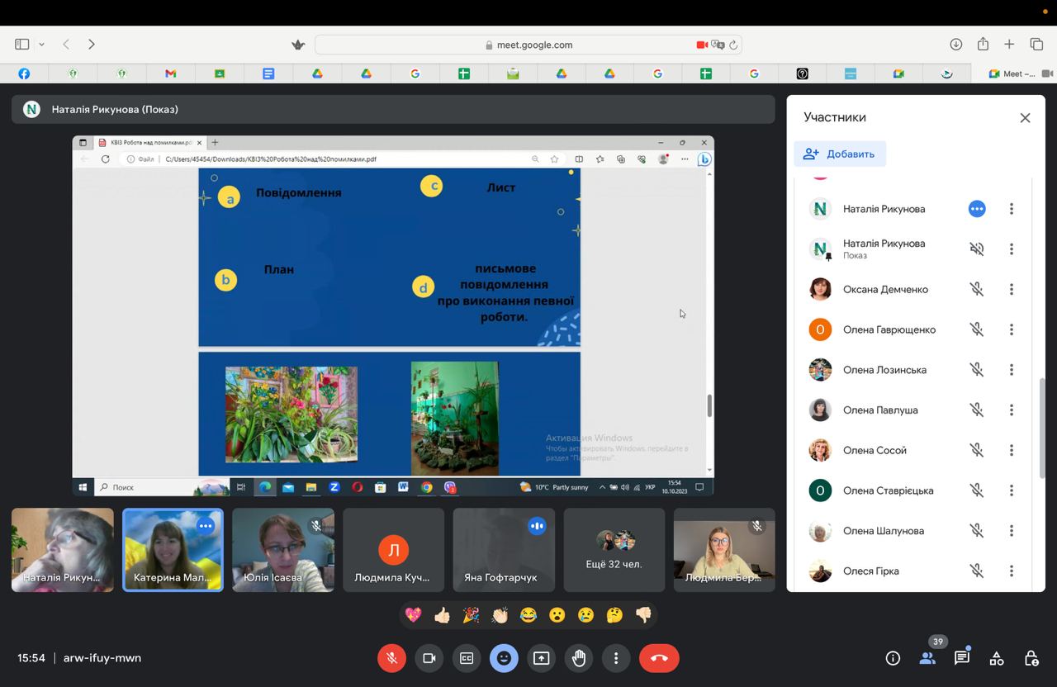
Task: Open more actions for Олеся Гірка
Action: [1012, 571]
